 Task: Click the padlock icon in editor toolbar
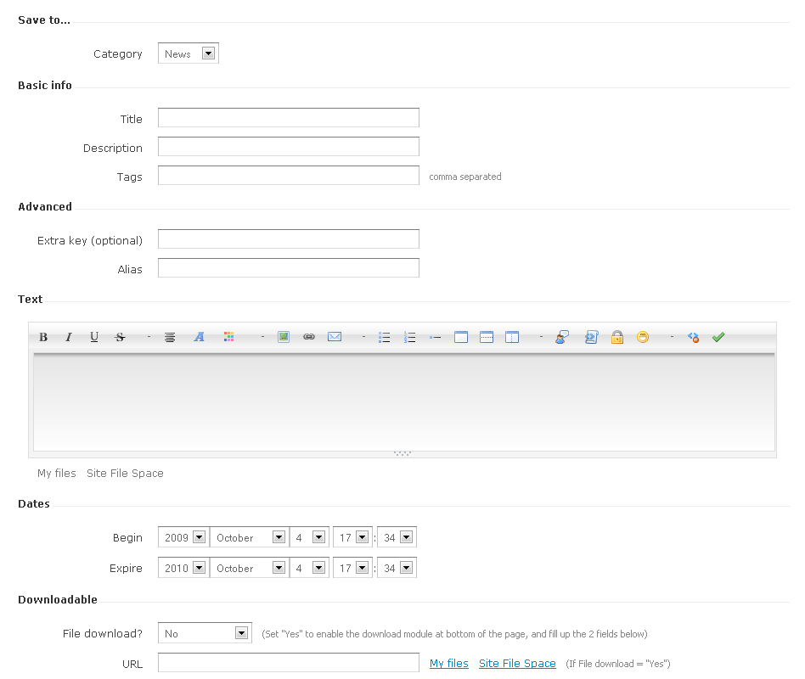tap(617, 337)
